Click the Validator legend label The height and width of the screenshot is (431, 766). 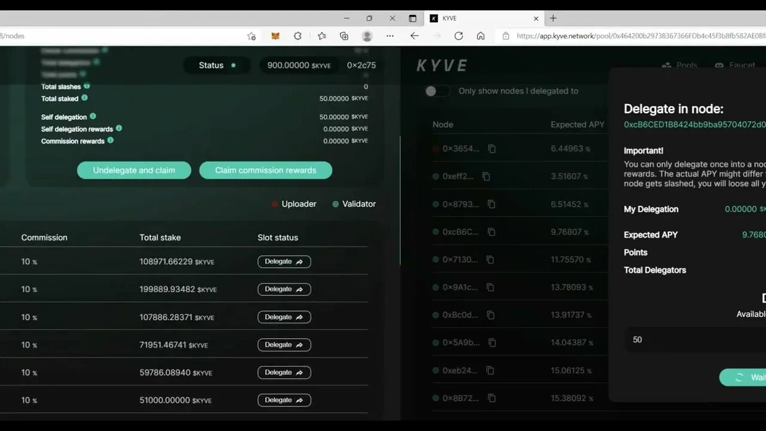359,204
